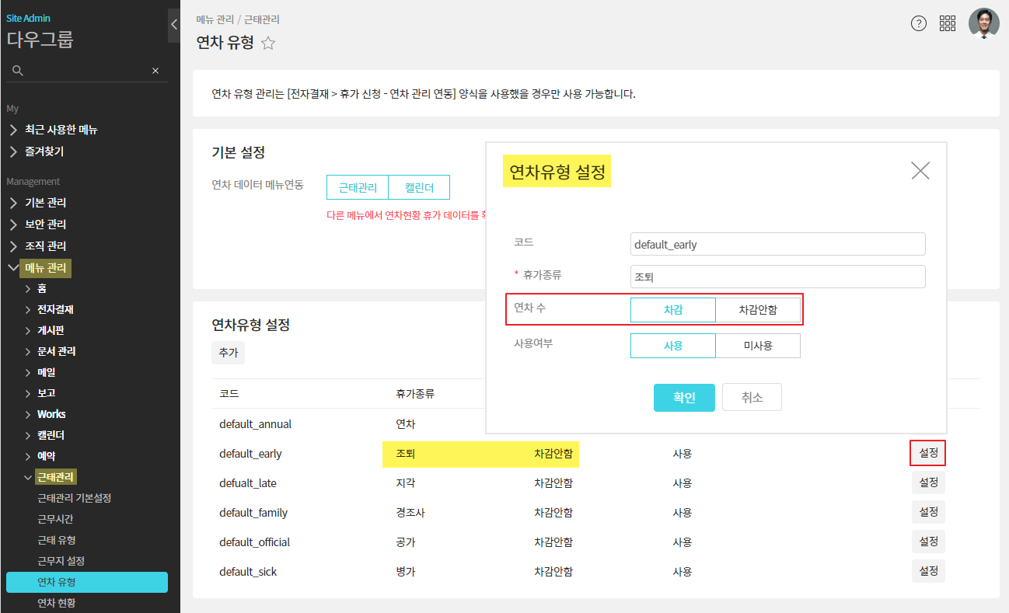Open 근태 유형 menu item
The image size is (1009, 613).
[x=57, y=540]
